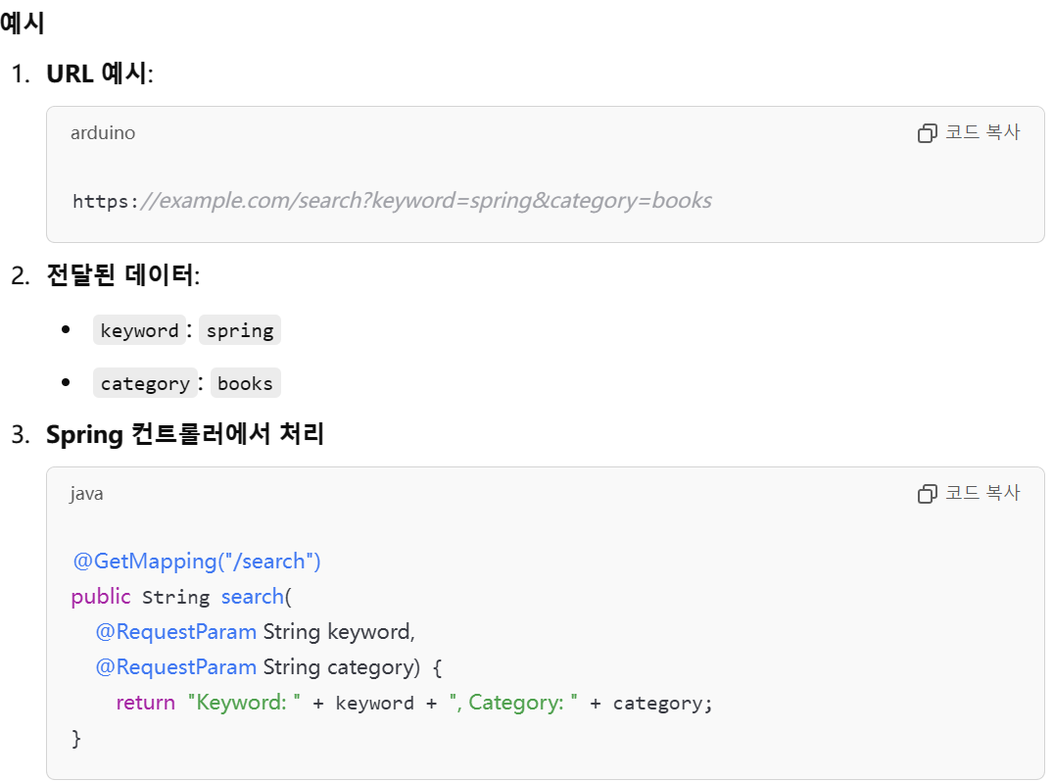Screen dimensions: 1053x782
Task: Select the spring inline code chip
Action: point(240,330)
